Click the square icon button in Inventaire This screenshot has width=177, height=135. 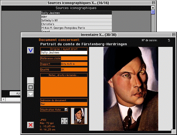[x=30, y=87]
